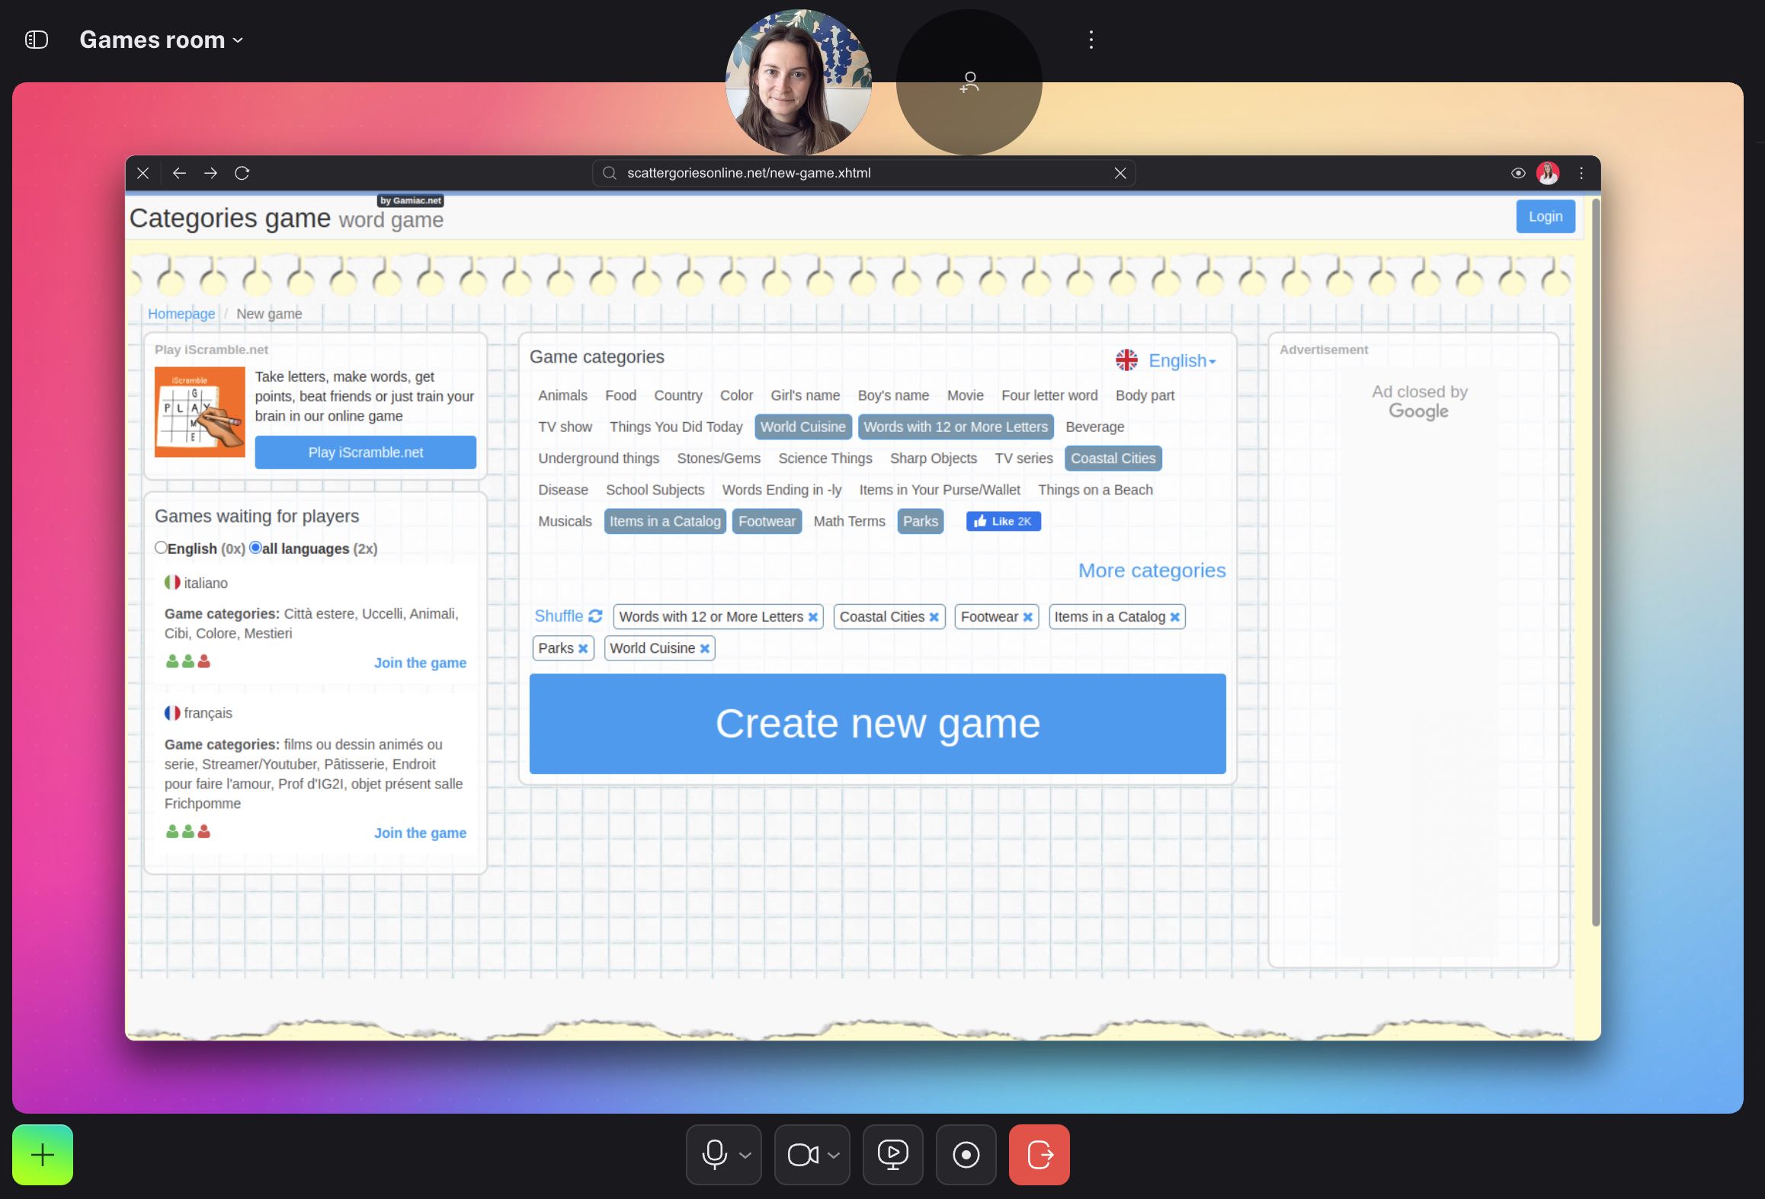The width and height of the screenshot is (1765, 1199).
Task: Click Join the Italian game link
Action: tap(419, 661)
